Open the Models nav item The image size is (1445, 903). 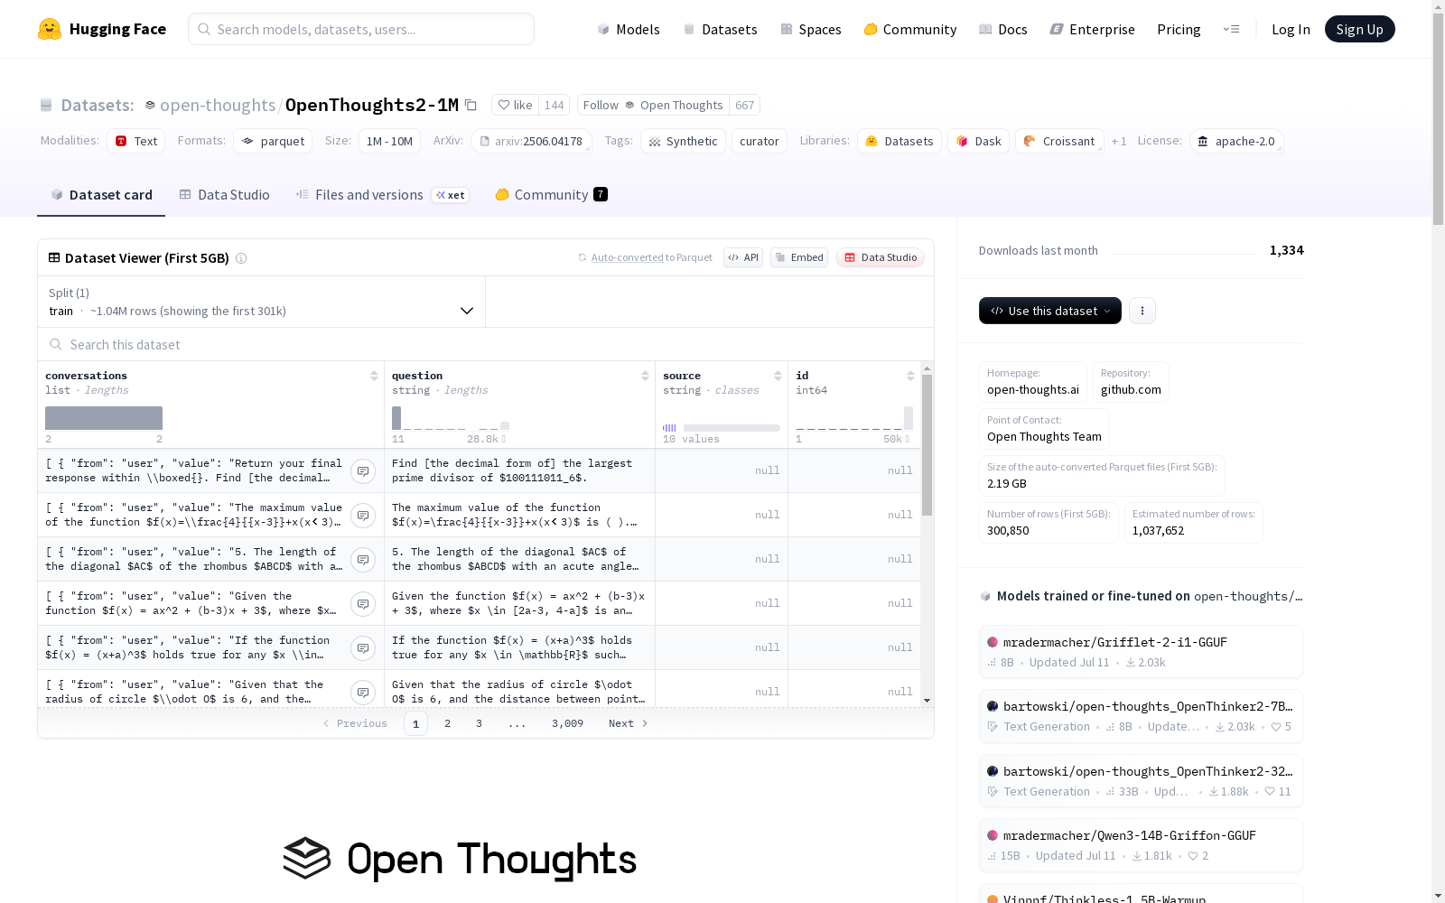tap(629, 29)
